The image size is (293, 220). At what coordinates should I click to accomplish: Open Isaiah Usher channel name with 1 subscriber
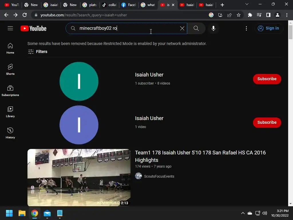click(149, 75)
